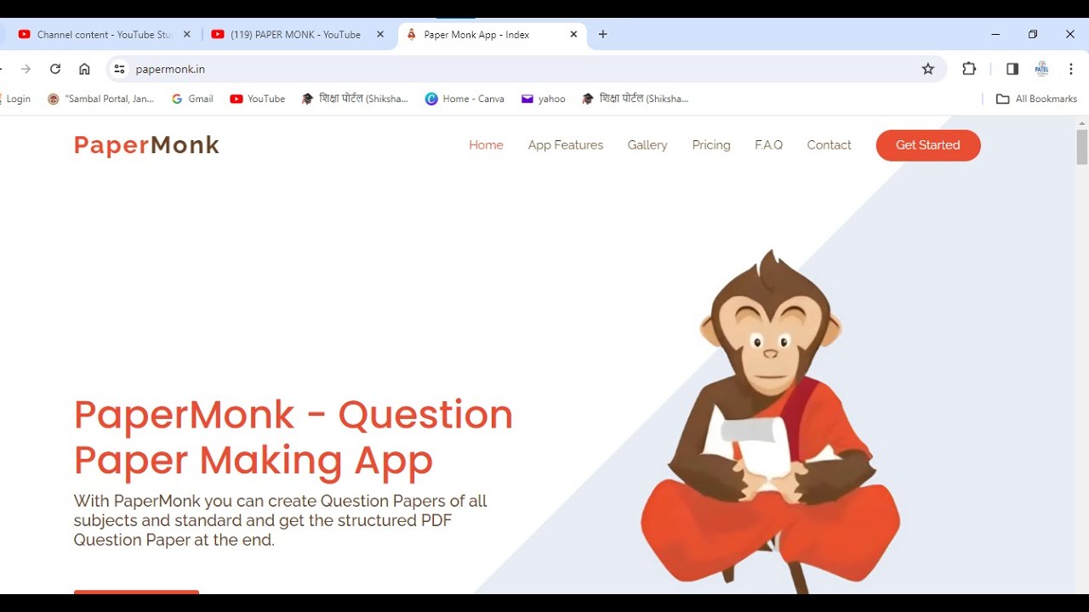
Task: Open the first शिक्षा पोर्टल bookmark
Action: (355, 99)
